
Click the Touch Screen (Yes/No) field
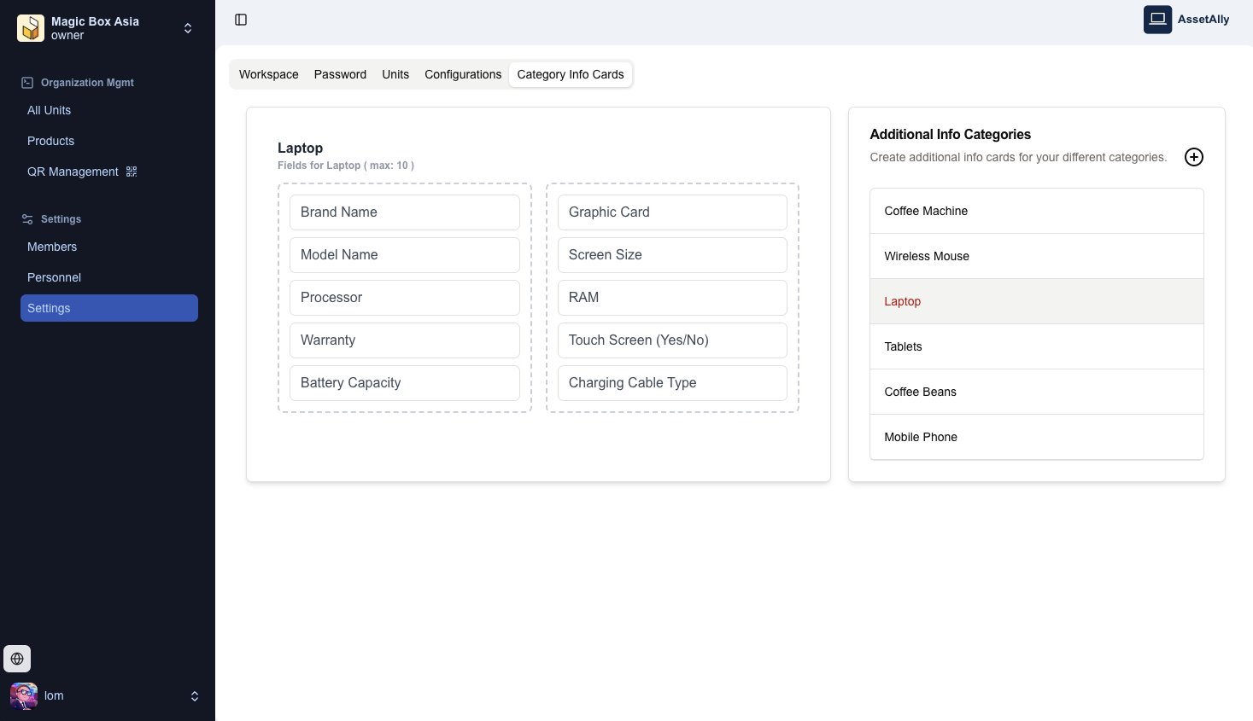(x=672, y=340)
